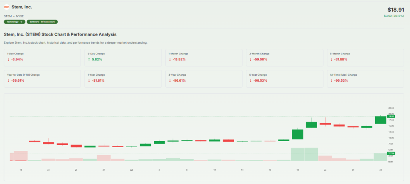Select the 3-Year Change card
The image size is (410, 184).
[204, 79]
